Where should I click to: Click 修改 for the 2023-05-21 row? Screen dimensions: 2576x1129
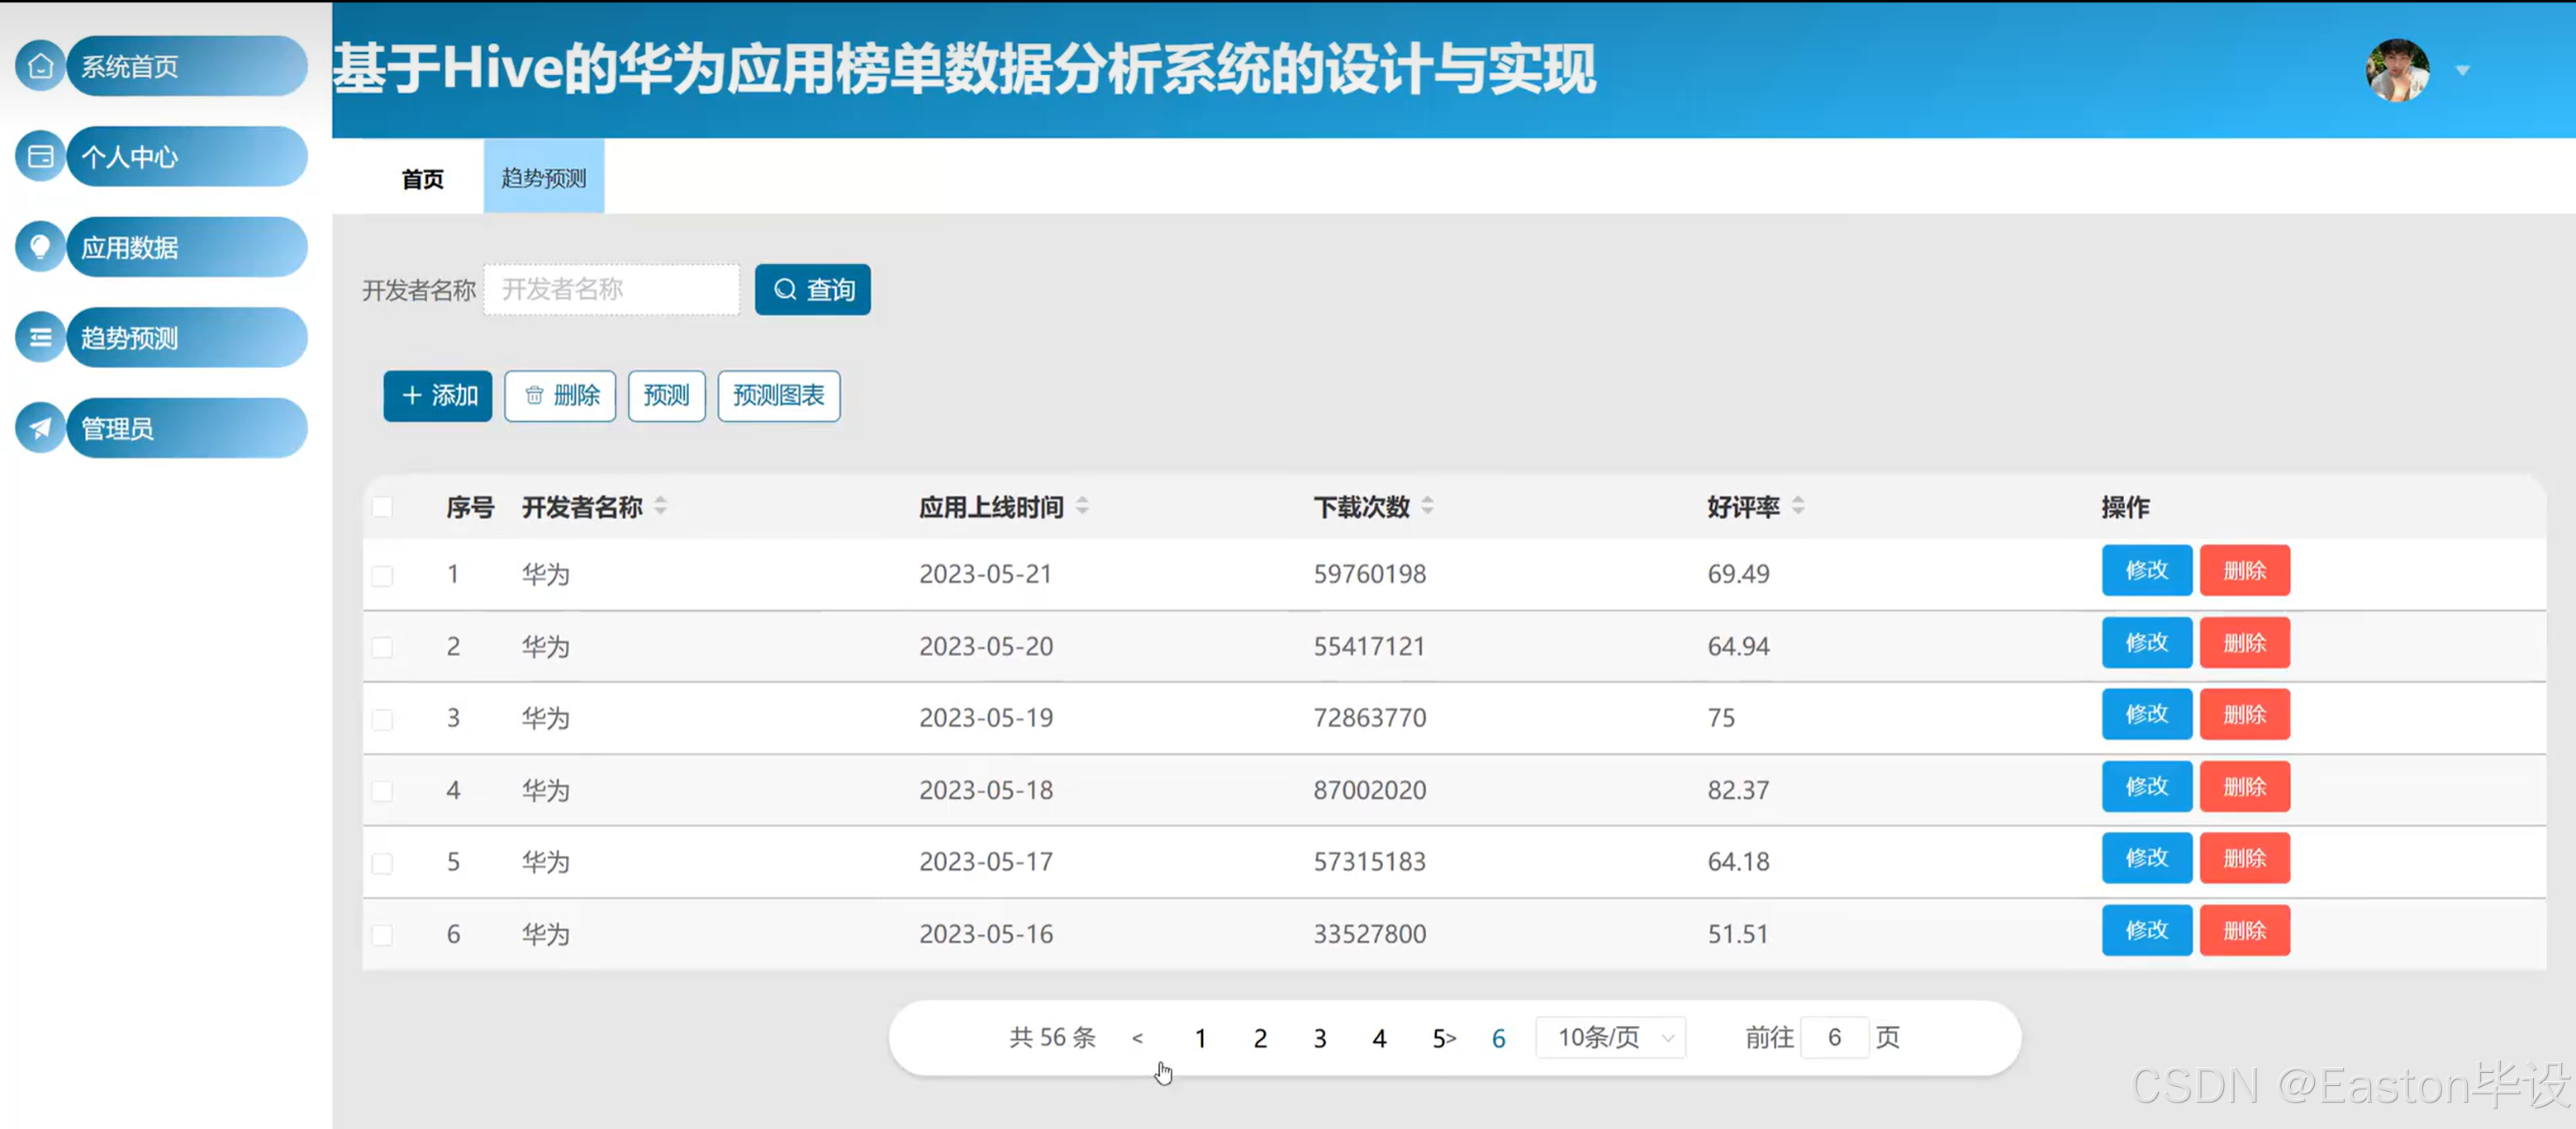[2147, 570]
